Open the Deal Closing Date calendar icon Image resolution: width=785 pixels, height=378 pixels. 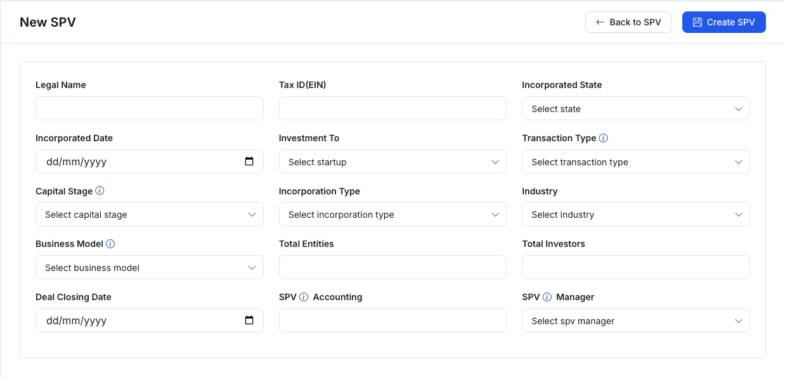249,320
